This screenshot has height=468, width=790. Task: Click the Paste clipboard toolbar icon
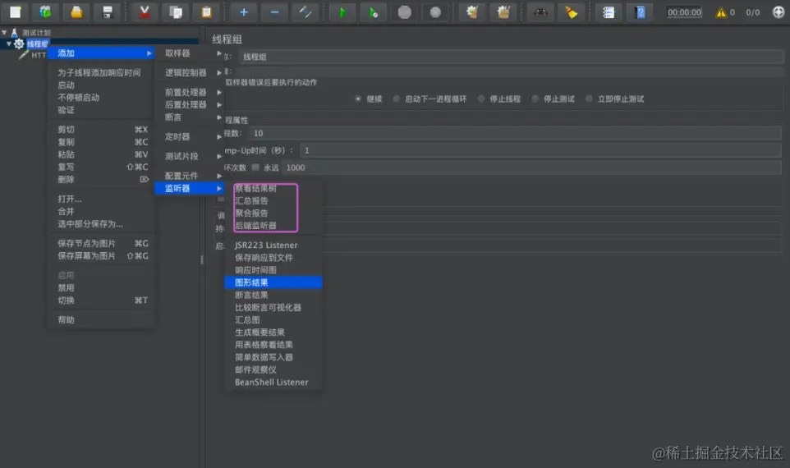[x=207, y=12]
